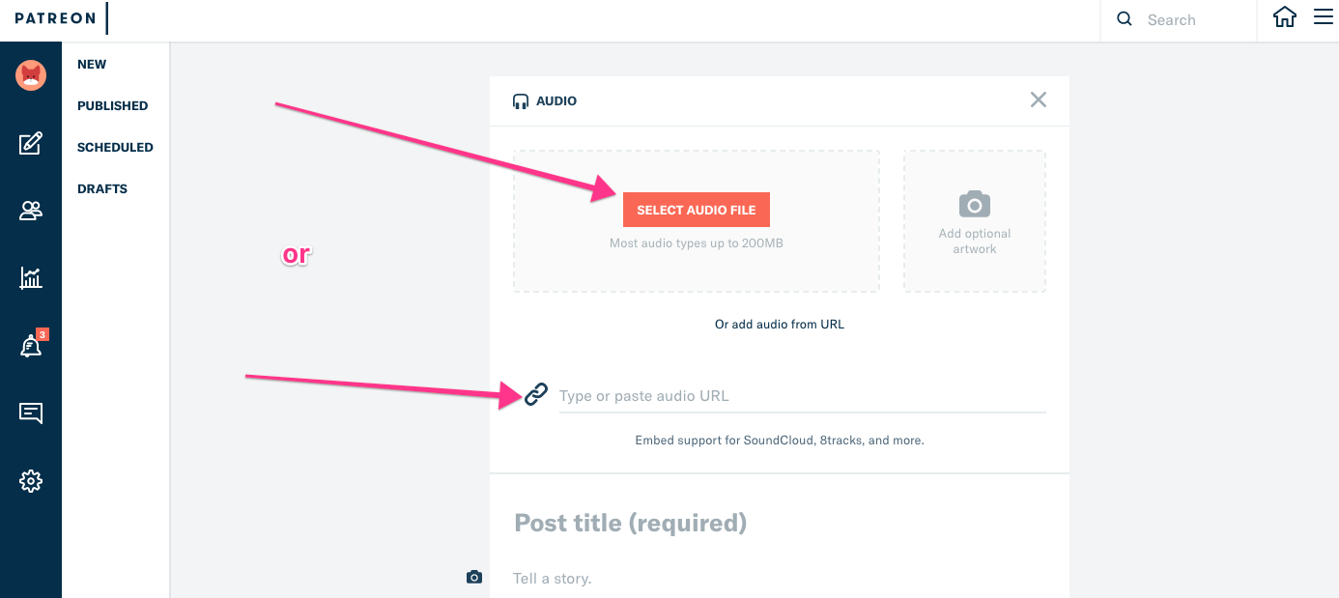The height and width of the screenshot is (598, 1339).
Task: View notifications bell icon
Action: pyautogui.click(x=31, y=346)
